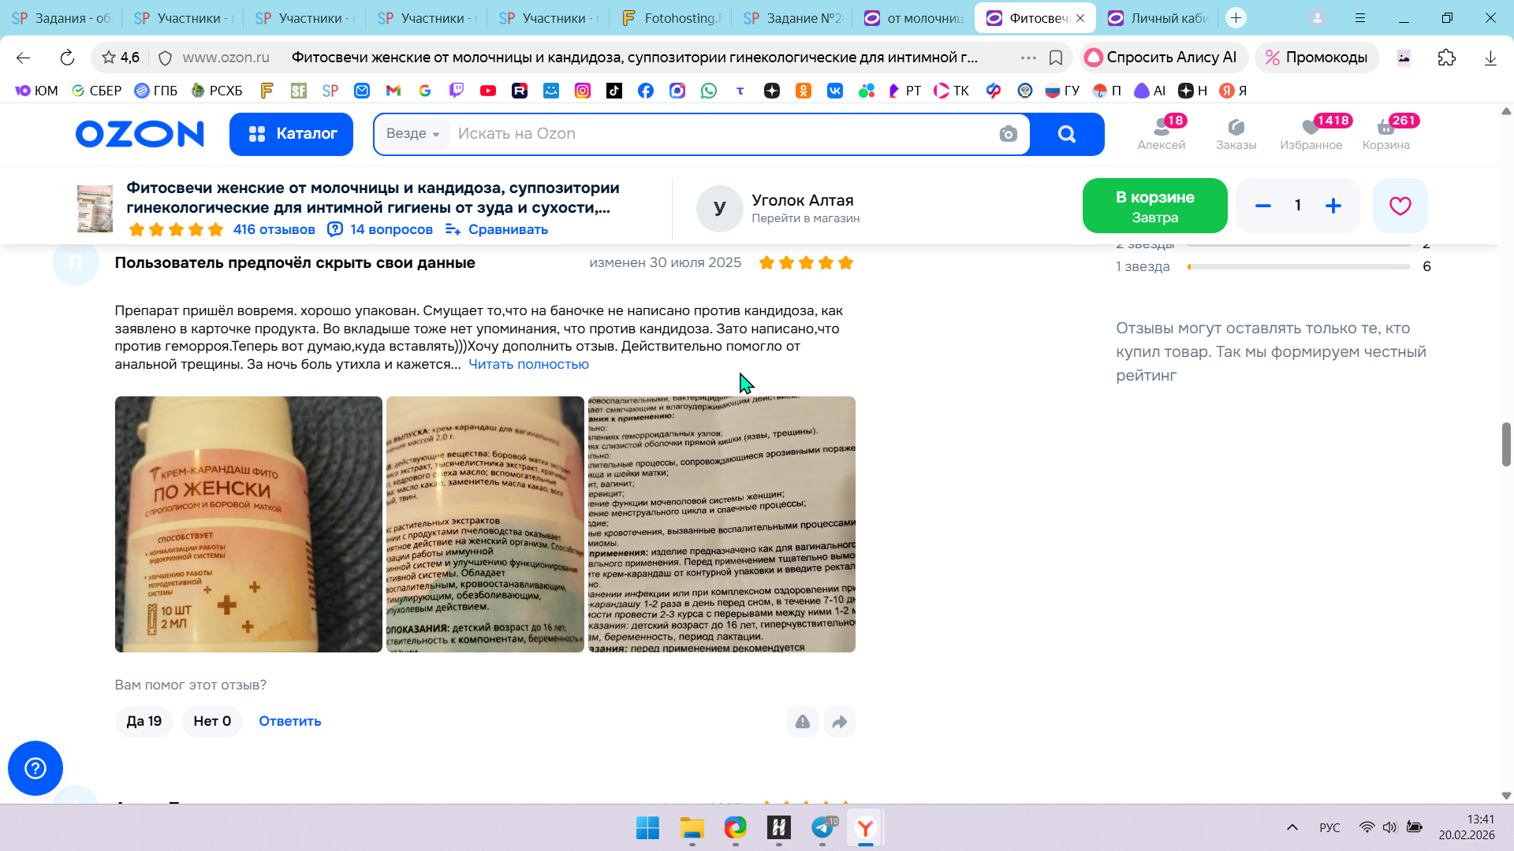Open the first review photo thumbnail
1514x851 pixels.
(x=248, y=524)
